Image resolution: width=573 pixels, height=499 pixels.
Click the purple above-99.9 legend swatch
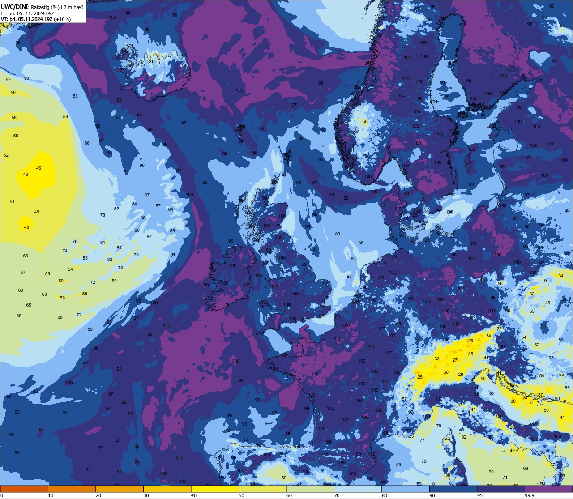pyautogui.click(x=548, y=489)
